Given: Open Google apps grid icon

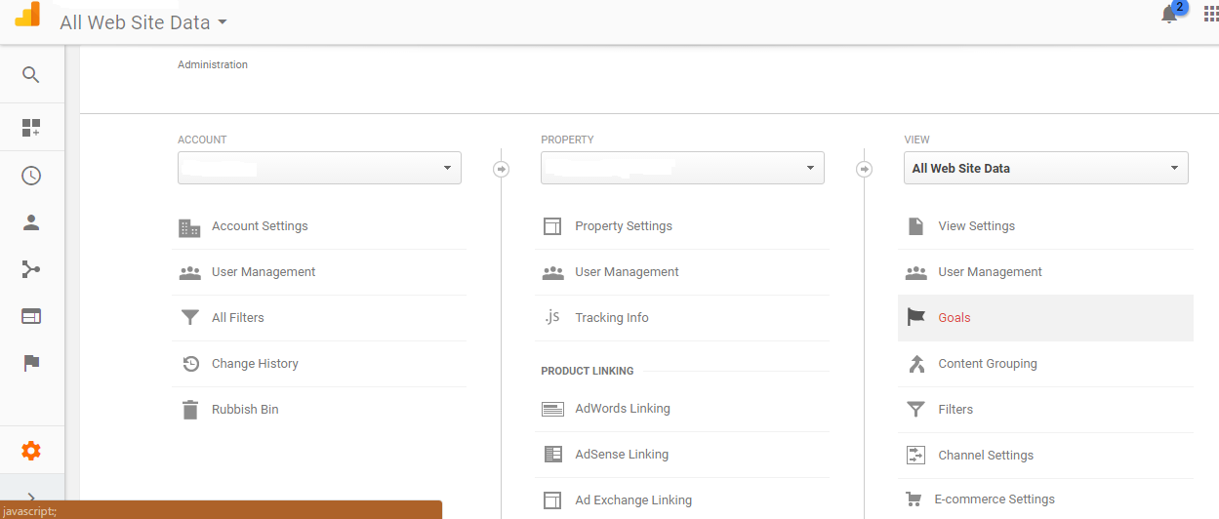Looking at the screenshot, I should pos(1210,15).
